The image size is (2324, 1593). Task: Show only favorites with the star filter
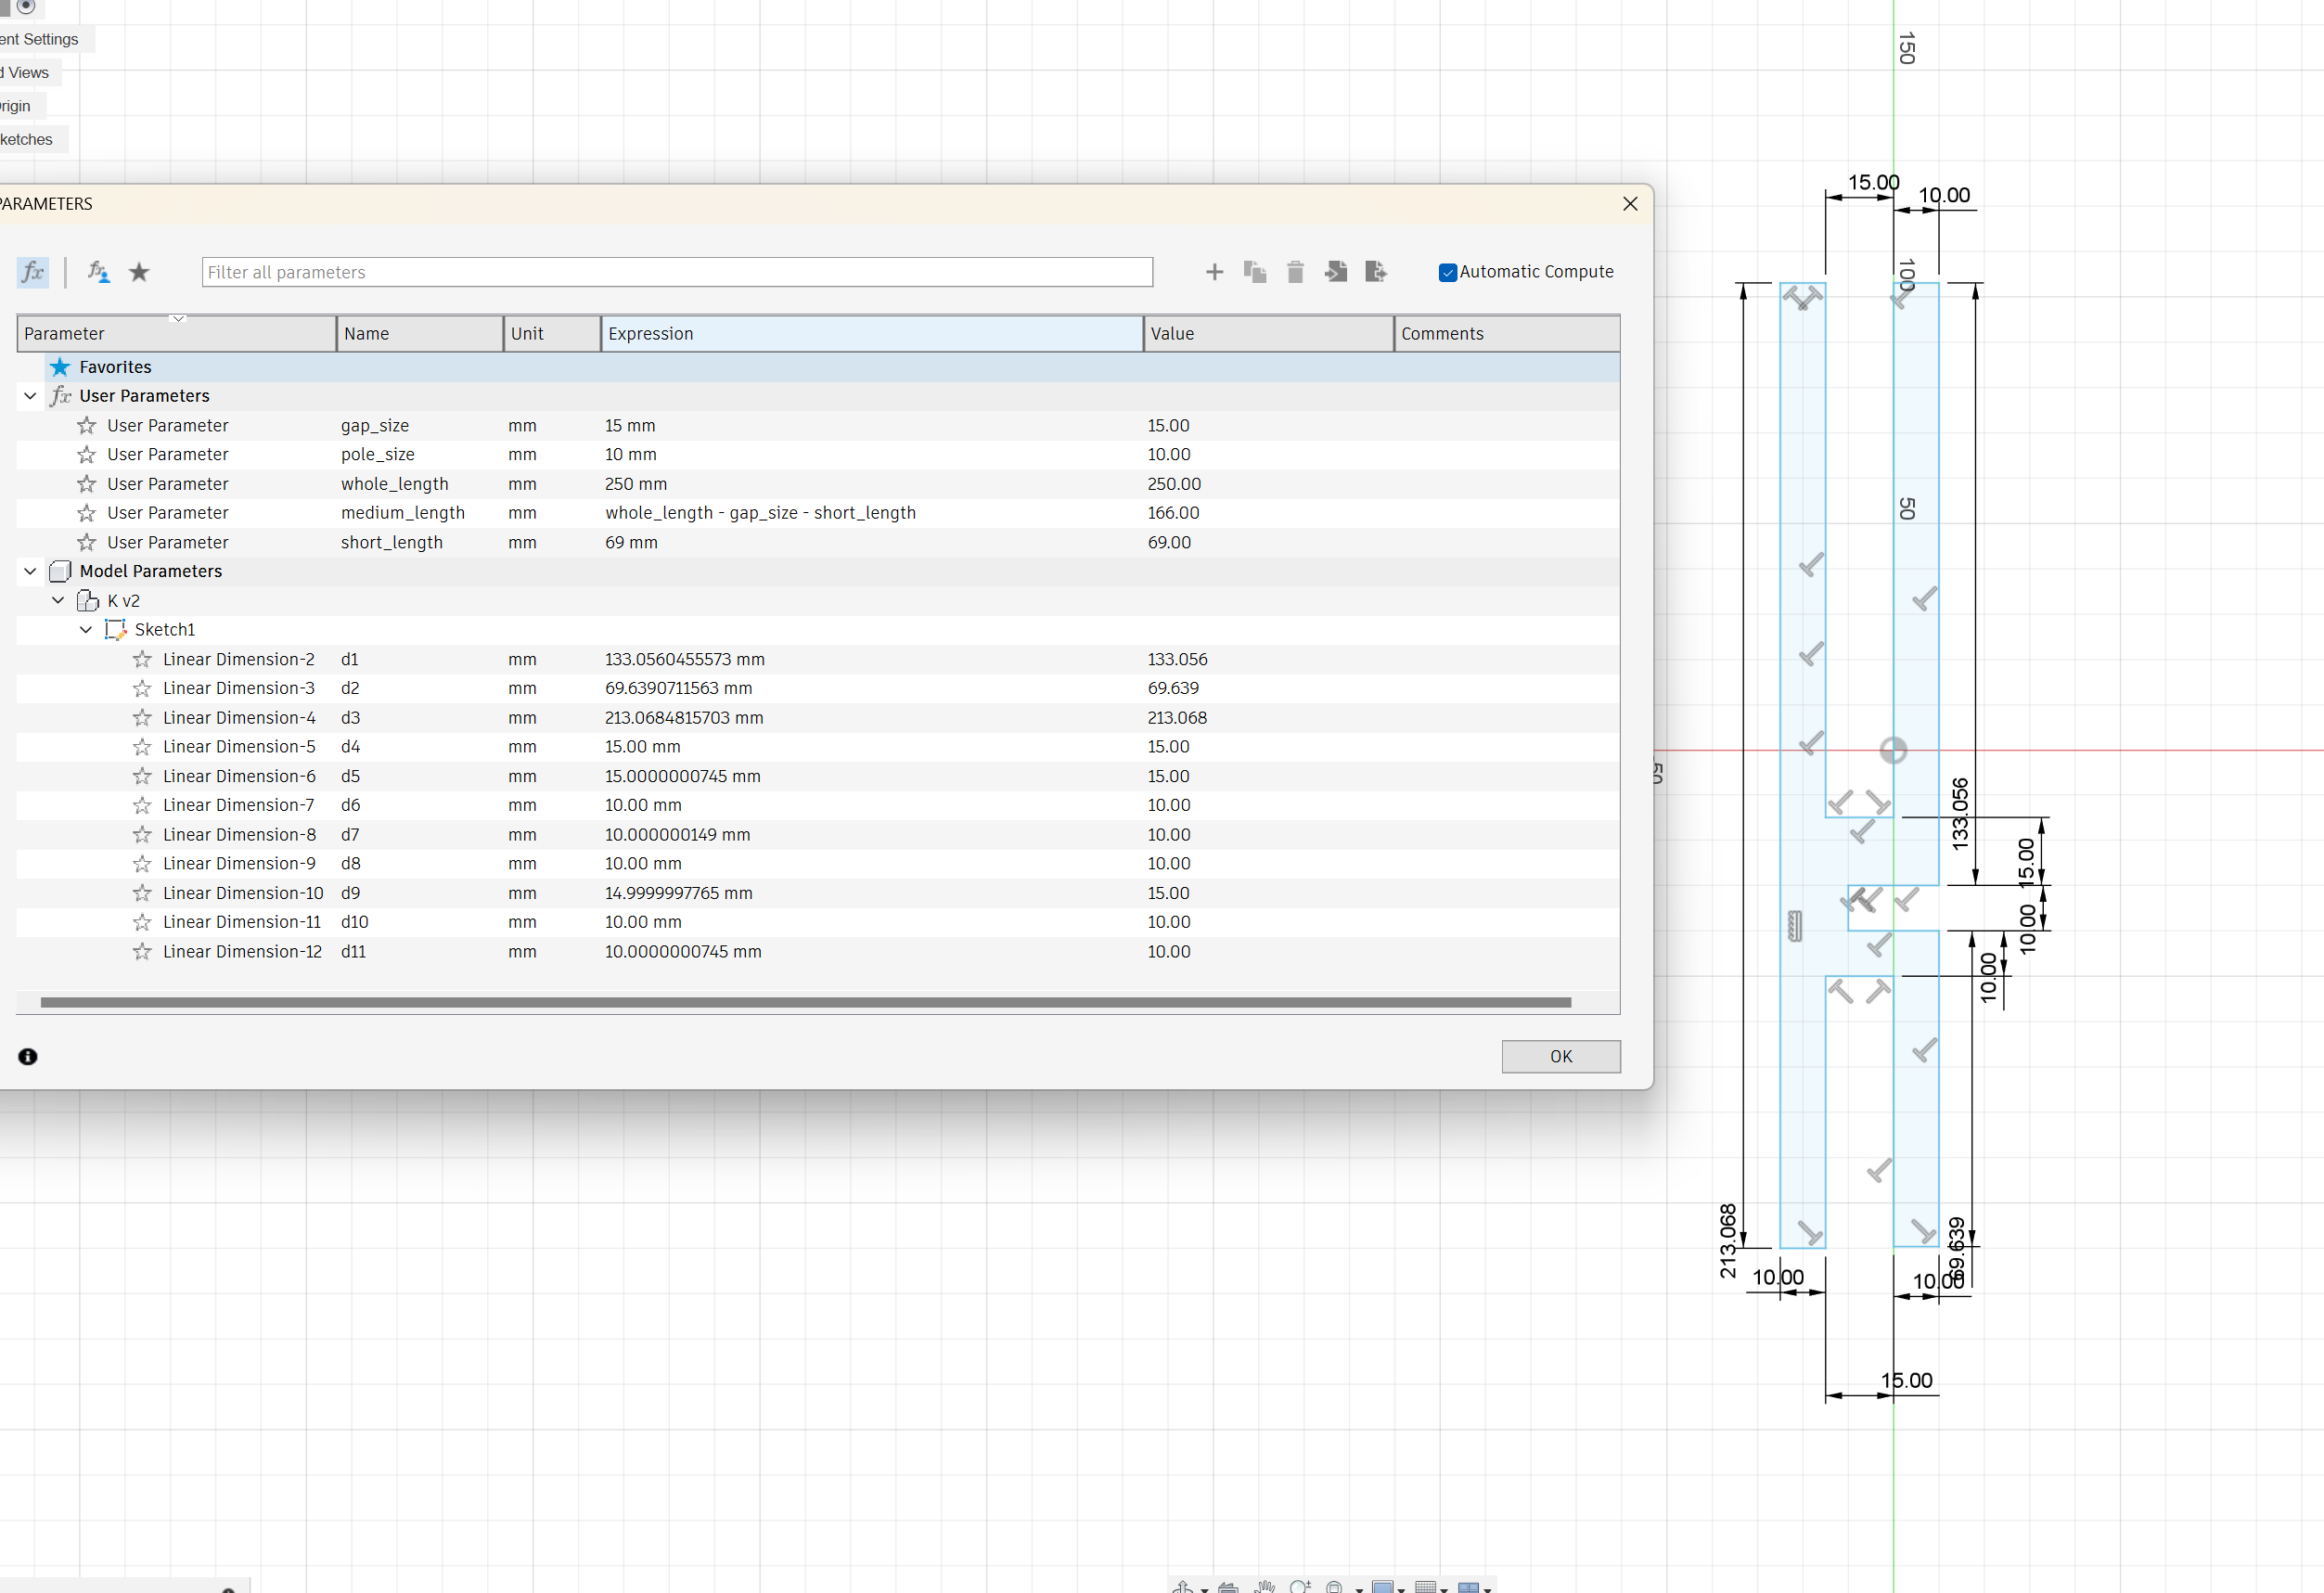(139, 272)
